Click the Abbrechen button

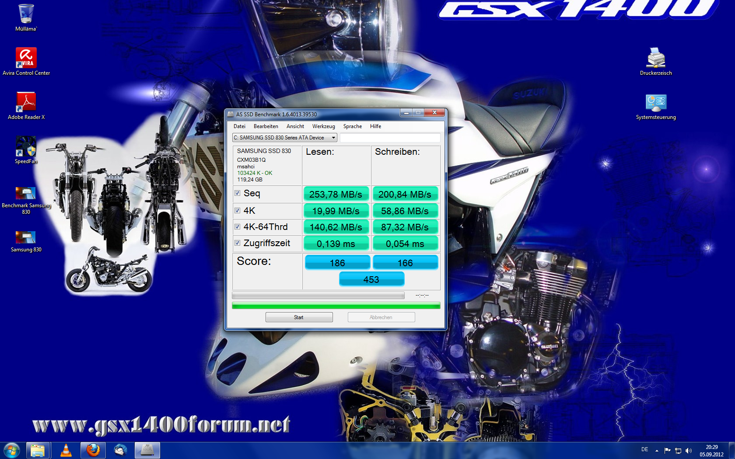[381, 317]
